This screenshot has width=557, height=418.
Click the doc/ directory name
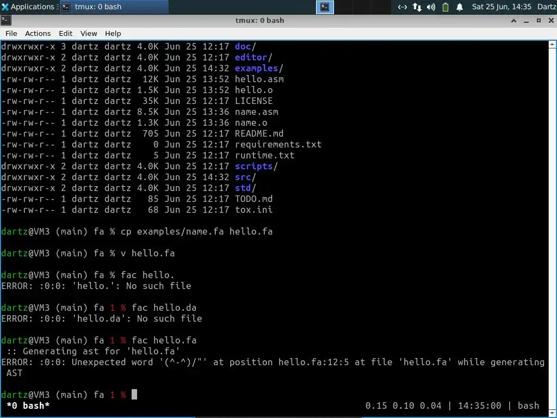pyautogui.click(x=245, y=47)
